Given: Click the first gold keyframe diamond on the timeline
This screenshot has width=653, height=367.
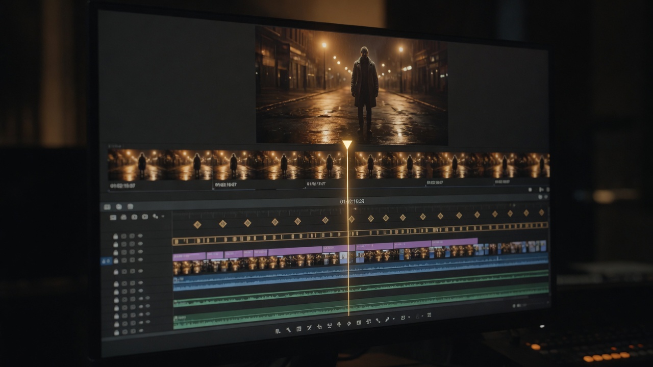Looking at the screenshot, I should (x=197, y=224).
